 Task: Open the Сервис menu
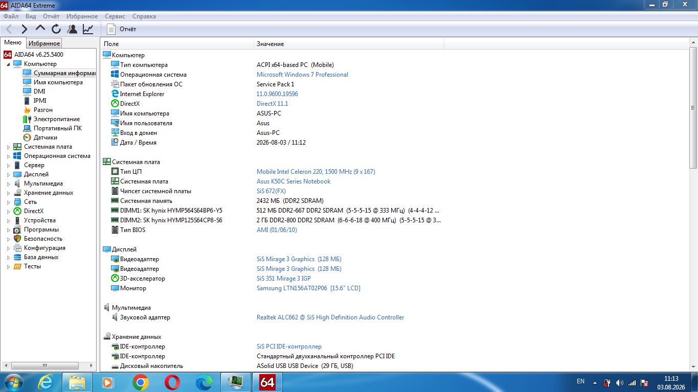tap(115, 16)
